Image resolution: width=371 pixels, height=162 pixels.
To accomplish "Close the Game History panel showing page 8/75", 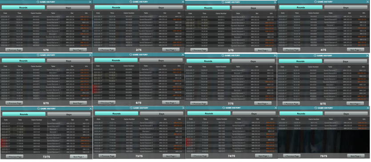I will 367,56.
